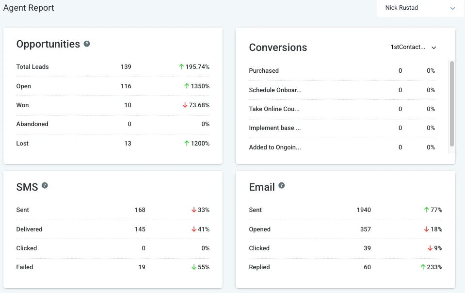Click the green up arrow by Replied 233%
Viewport: 465px width, 293px height.
click(x=423, y=267)
